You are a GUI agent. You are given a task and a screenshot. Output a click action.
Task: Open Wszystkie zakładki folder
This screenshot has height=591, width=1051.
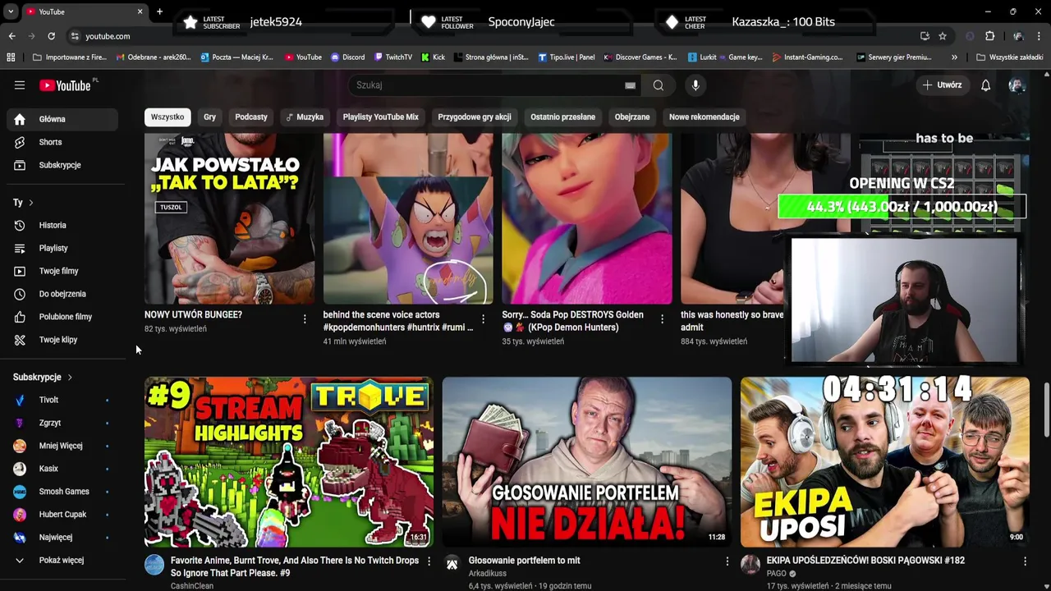tap(1010, 57)
